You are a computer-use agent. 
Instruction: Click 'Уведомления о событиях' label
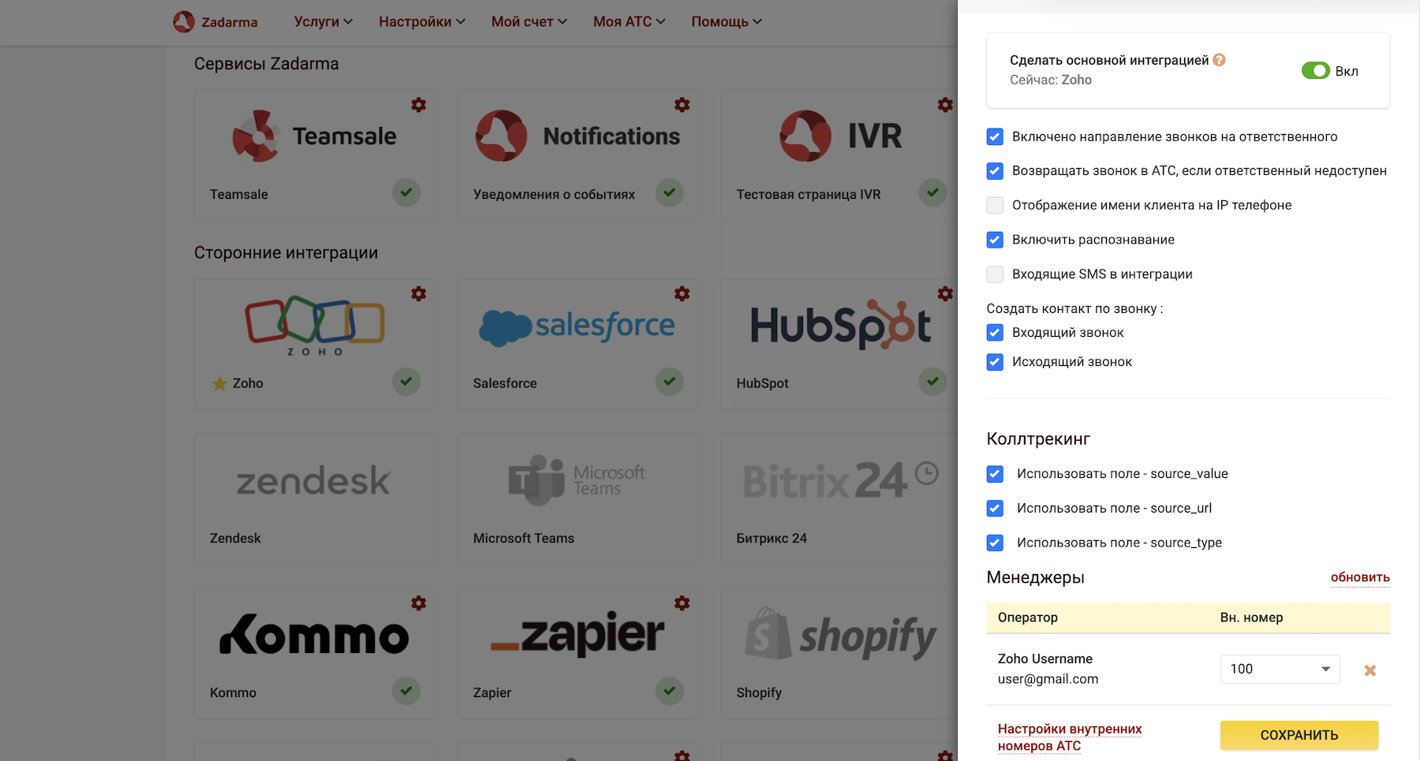coord(554,194)
